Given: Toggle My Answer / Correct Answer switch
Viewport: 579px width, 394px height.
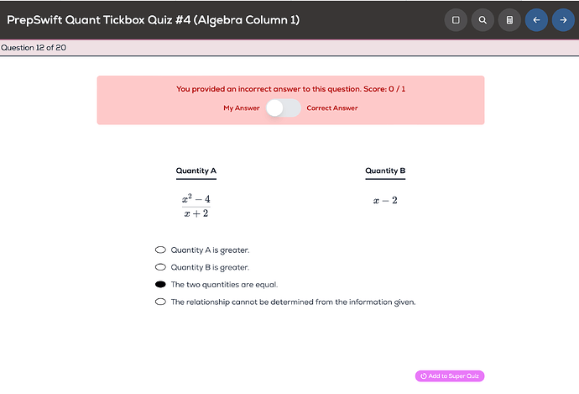Looking at the screenshot, I should (283, 108).
